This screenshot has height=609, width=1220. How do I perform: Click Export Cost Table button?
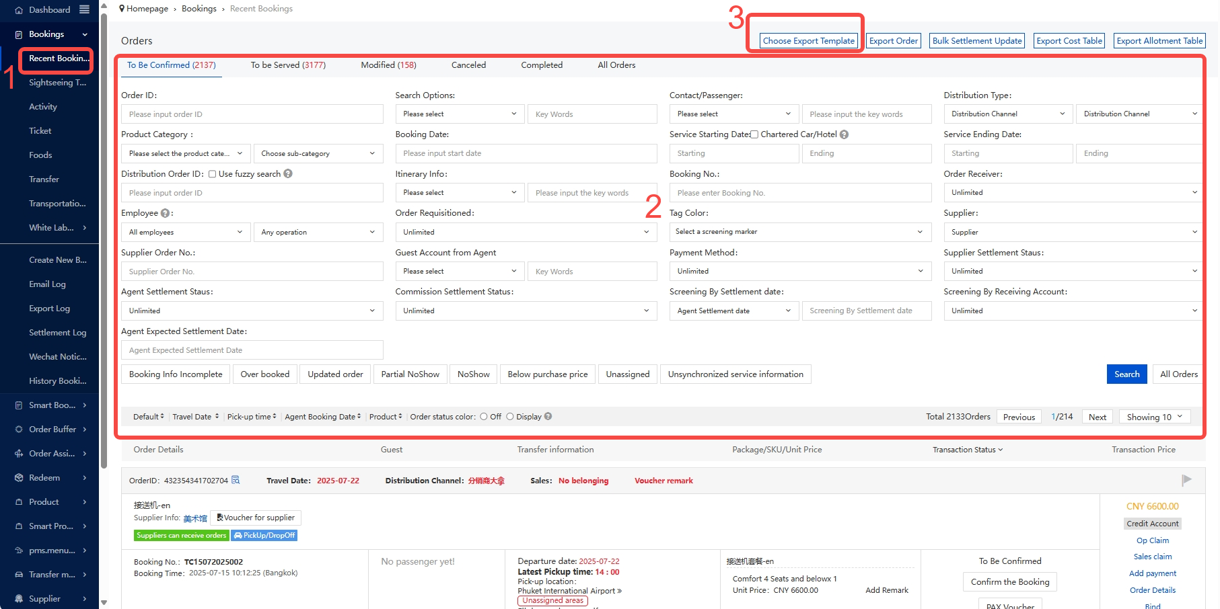tap(1069, 41)
